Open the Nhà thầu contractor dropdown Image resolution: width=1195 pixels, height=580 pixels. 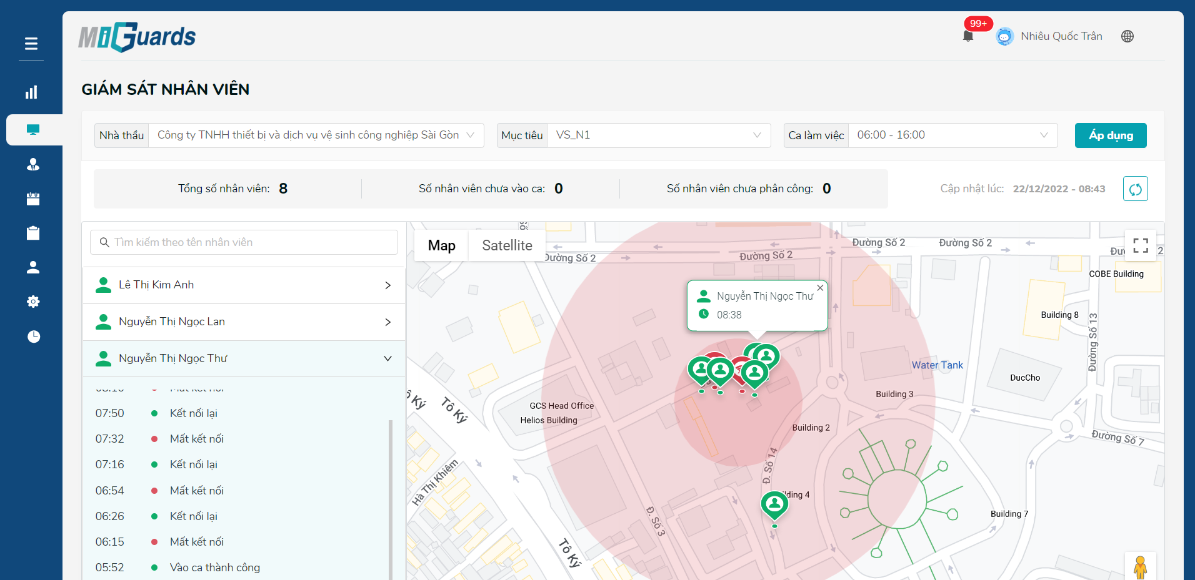click(x=316, y=135)
